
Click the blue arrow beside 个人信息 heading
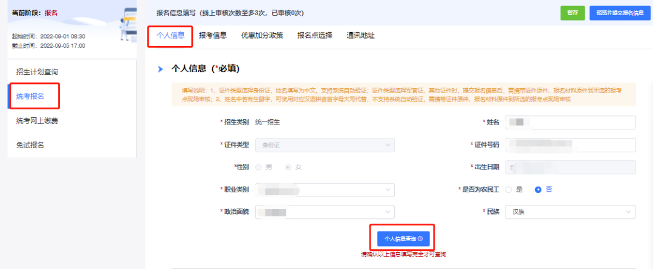pos(160,70)
